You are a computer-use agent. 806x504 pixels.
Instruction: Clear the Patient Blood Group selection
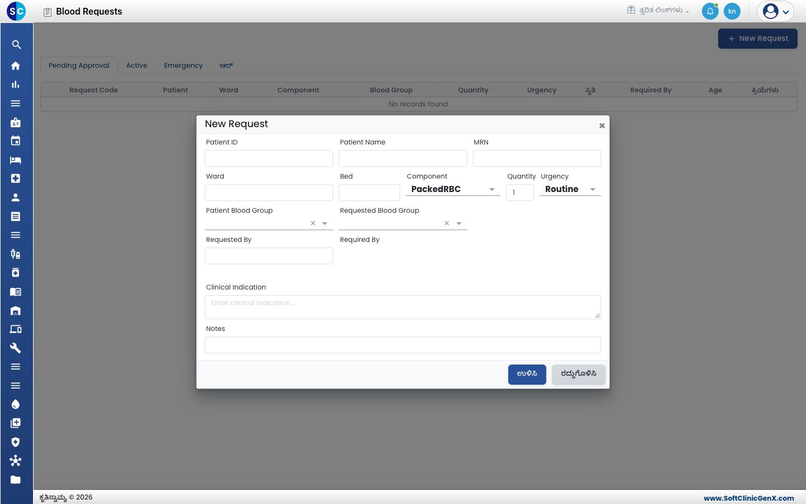[313, 223]
